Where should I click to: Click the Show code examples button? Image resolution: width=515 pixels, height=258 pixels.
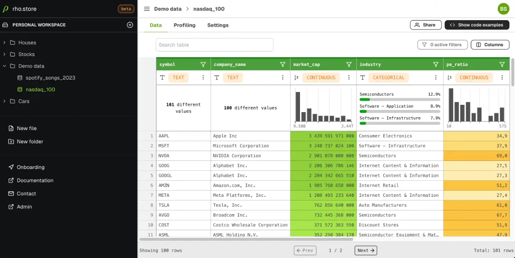pos(477,25)
